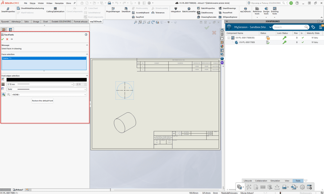
Task: Click Restore the default font button
Action: point(42,101)
